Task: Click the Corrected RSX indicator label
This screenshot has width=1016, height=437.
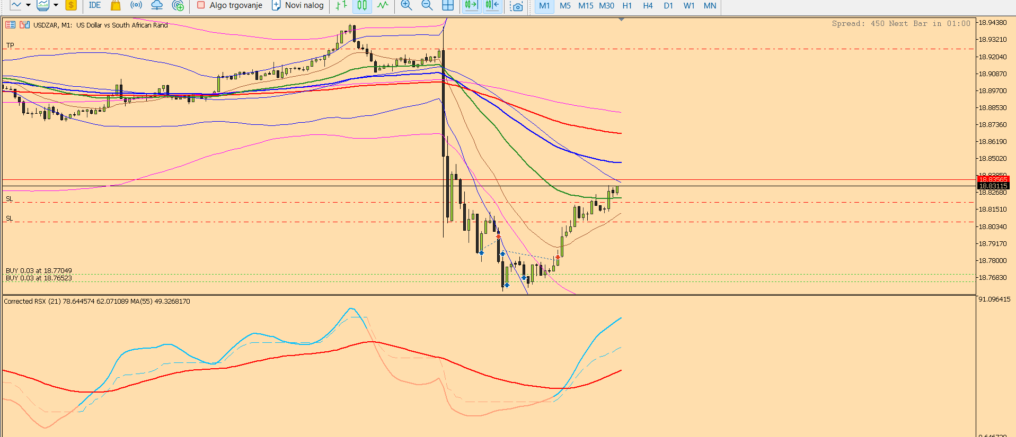Action: [97, 302]
